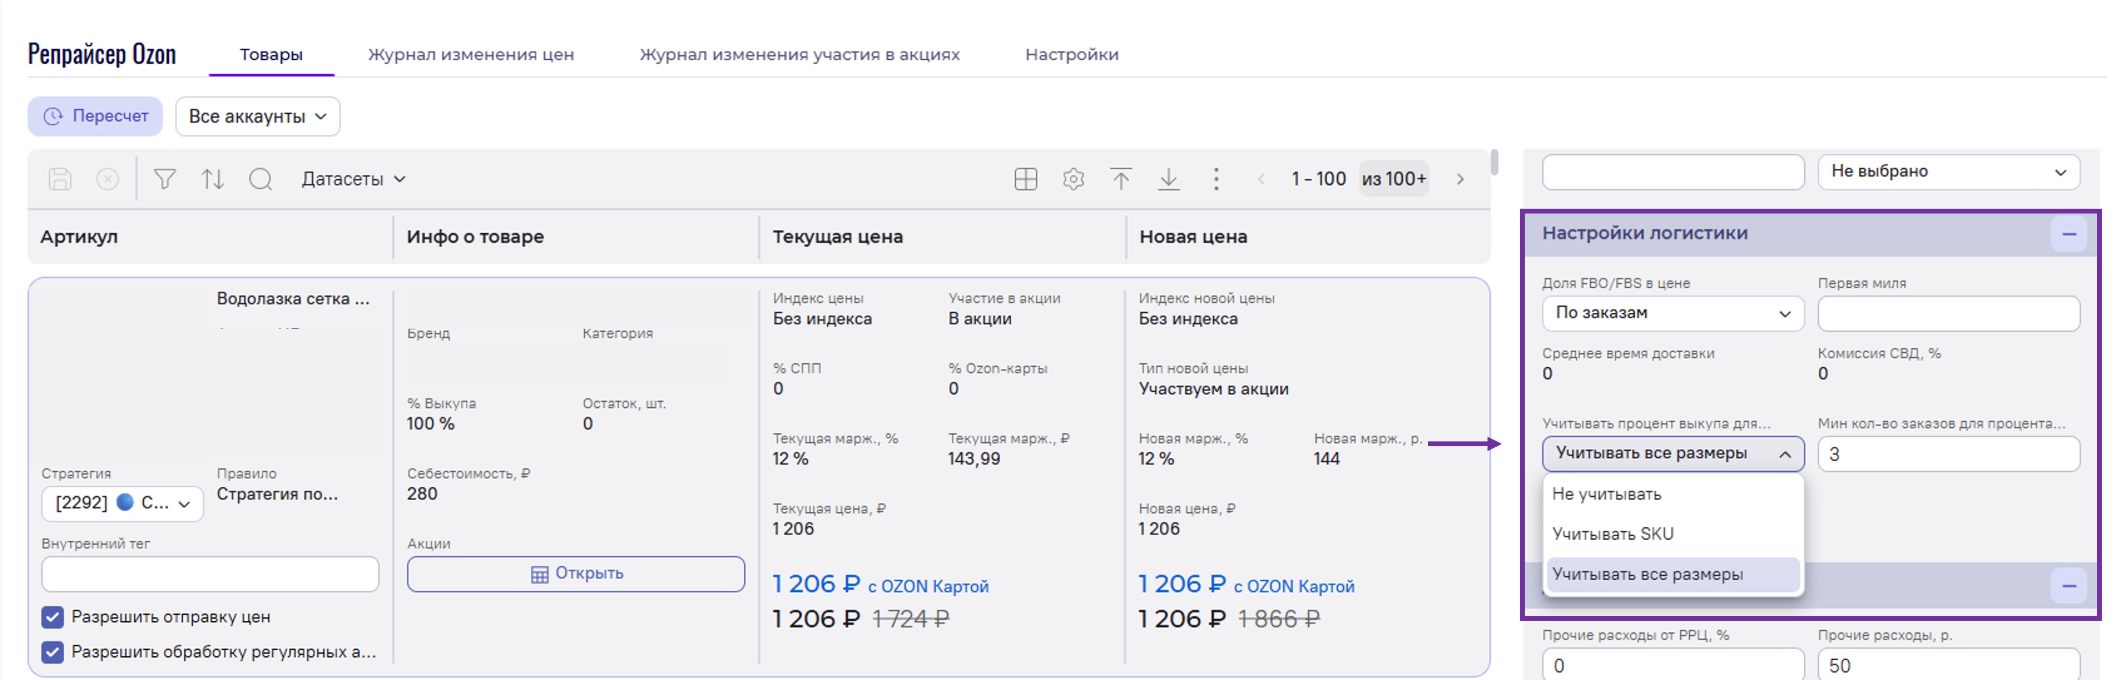
Task: Click the download arrow icon
Action: click(x=1168, y=179)
